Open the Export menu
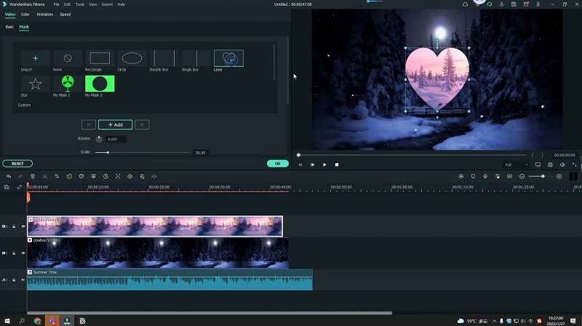The width and height of the screenshot is (582, 326). click(x=107, y=4)
